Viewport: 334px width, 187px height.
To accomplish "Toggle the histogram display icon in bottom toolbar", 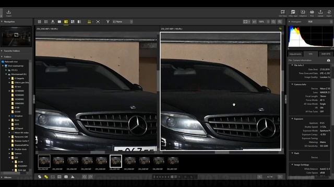I will coord(73,177).
